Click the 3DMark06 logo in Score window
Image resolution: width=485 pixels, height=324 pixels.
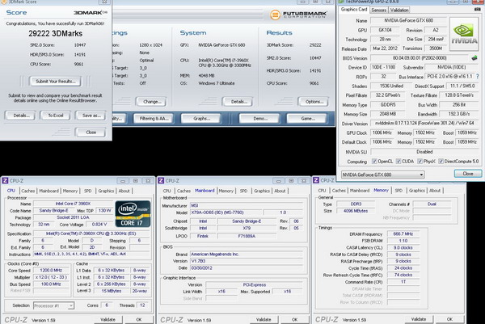pyautogui.click(x=91, y=13)
